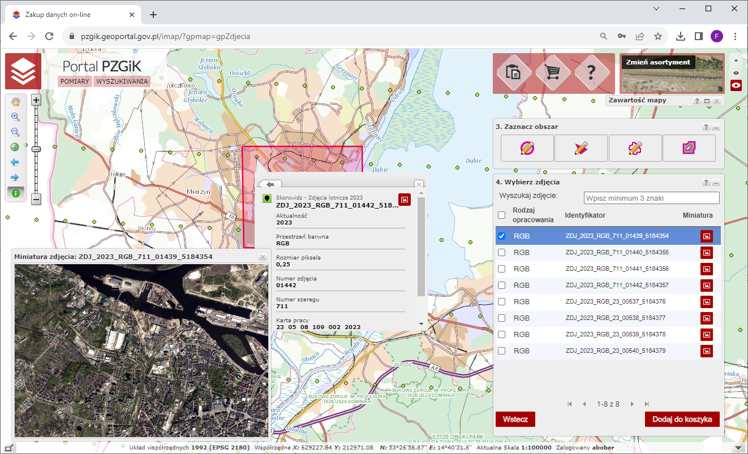
Task: Open the POMIARY menu
Action: pyautogui.click(x=75, y=81)
